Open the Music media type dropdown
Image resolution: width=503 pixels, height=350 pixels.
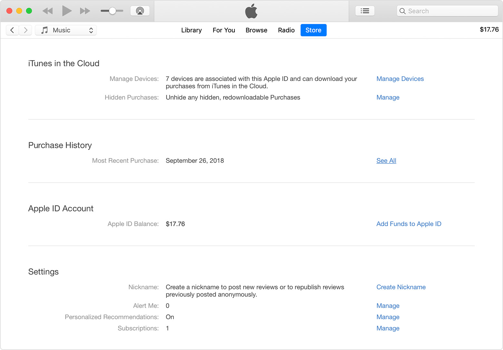coord(66,30)
